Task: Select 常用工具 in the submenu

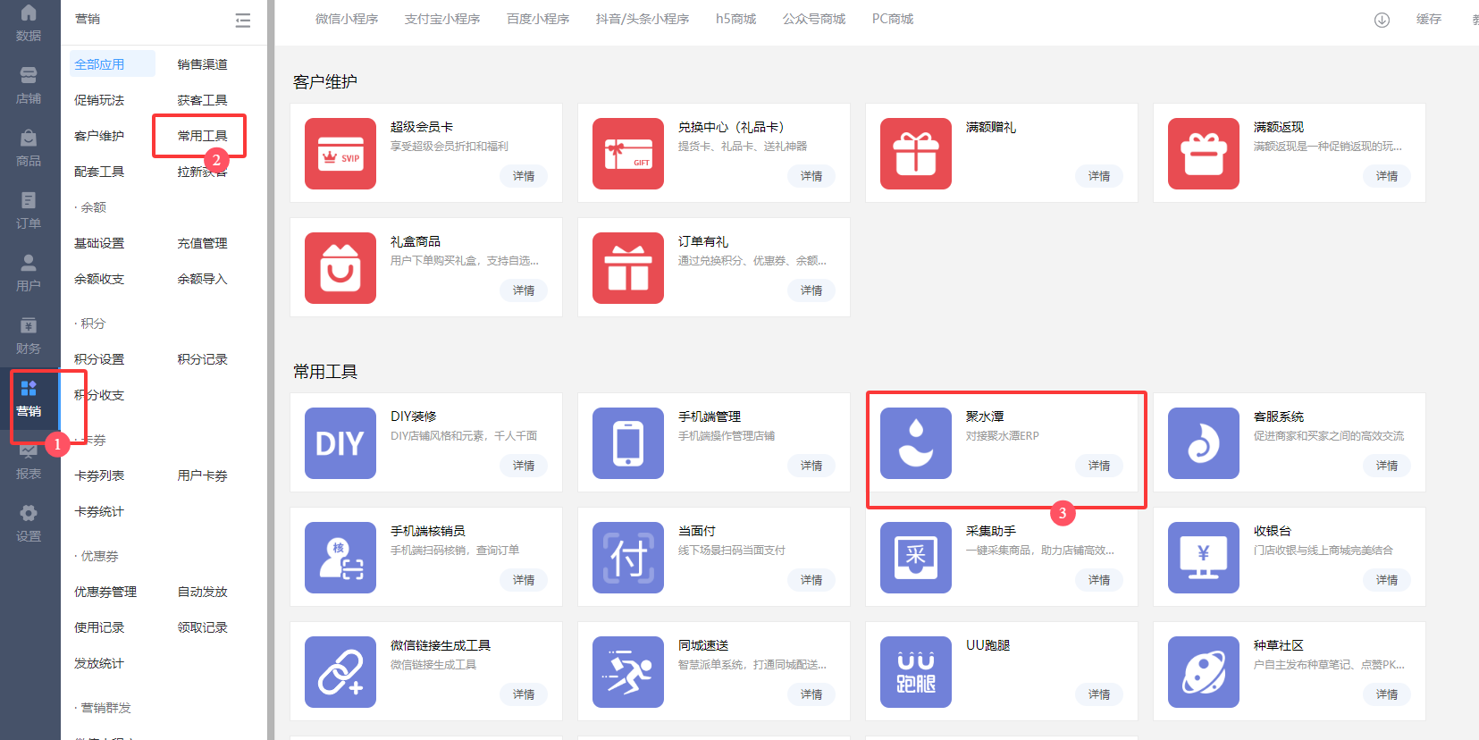Action: click(x=202, y=136)
